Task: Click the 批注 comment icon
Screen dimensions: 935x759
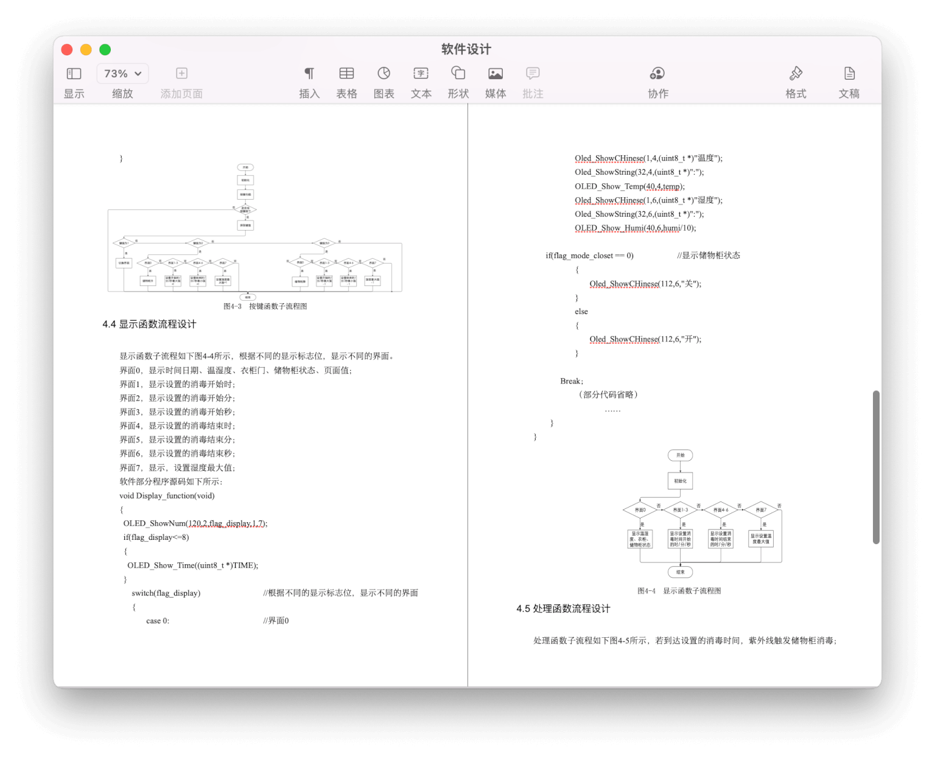Action: coord(533,74)
